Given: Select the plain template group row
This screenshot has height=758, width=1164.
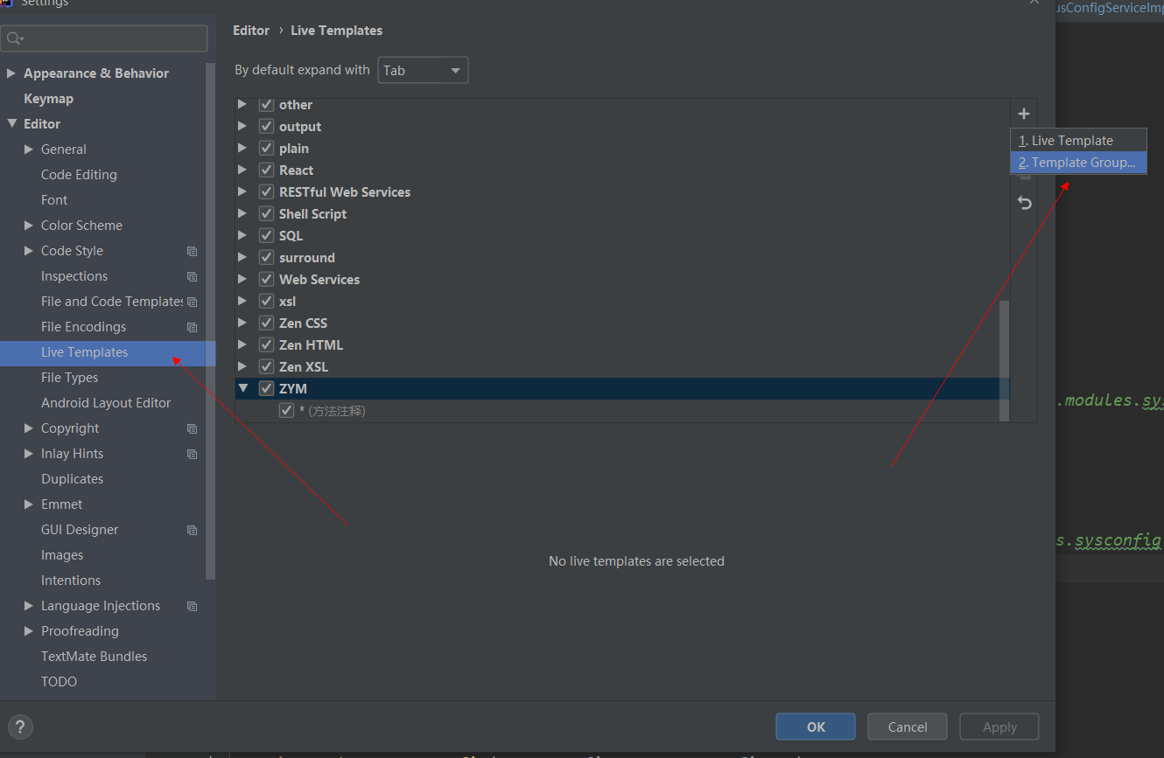Looking at the screenshot, I should (x=622, y=149).
